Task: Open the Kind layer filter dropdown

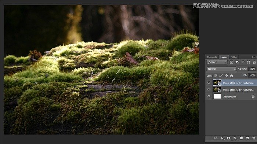Action: click(217, 62)
